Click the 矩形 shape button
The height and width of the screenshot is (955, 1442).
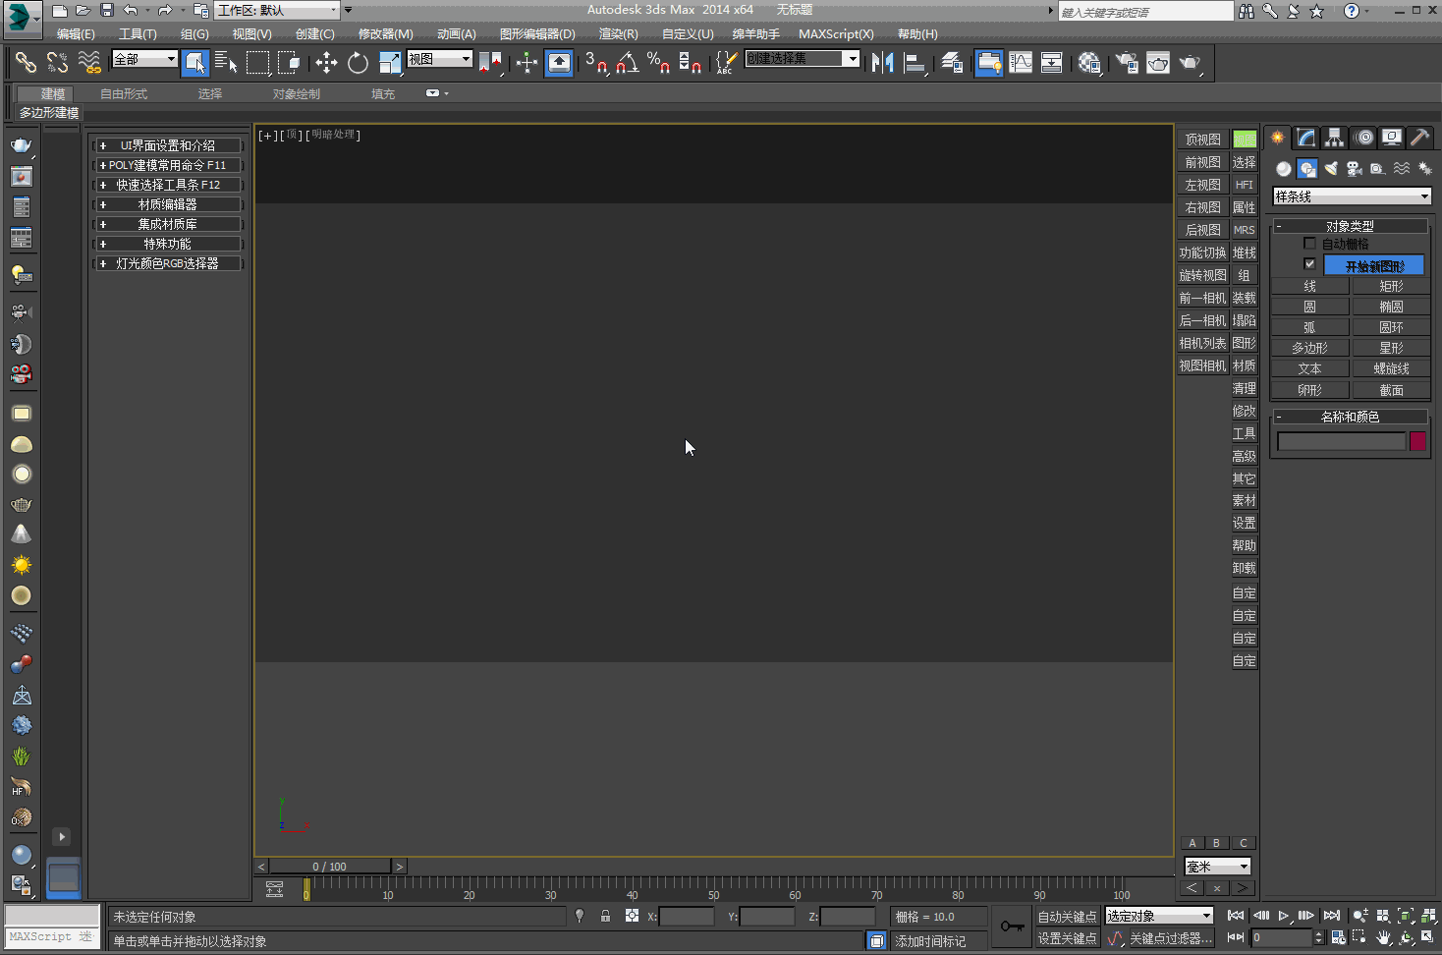point(1391,286)
